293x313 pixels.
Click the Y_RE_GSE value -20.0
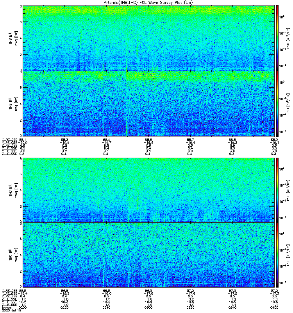tap(23, 143)
